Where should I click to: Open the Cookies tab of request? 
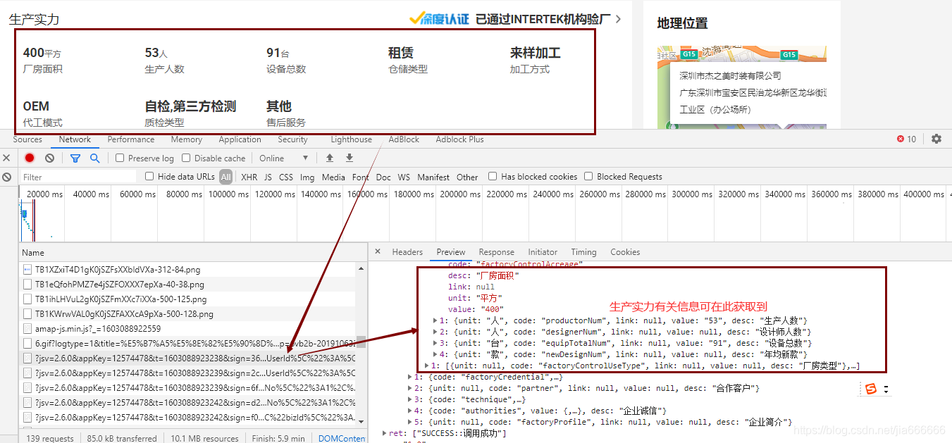(x=625, y=252)
